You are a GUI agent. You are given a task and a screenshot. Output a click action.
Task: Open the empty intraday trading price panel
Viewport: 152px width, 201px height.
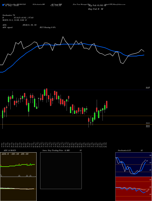[61, 171]
